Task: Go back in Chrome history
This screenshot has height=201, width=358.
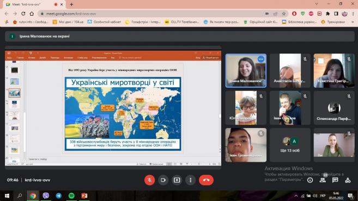Action: point(7,14)
